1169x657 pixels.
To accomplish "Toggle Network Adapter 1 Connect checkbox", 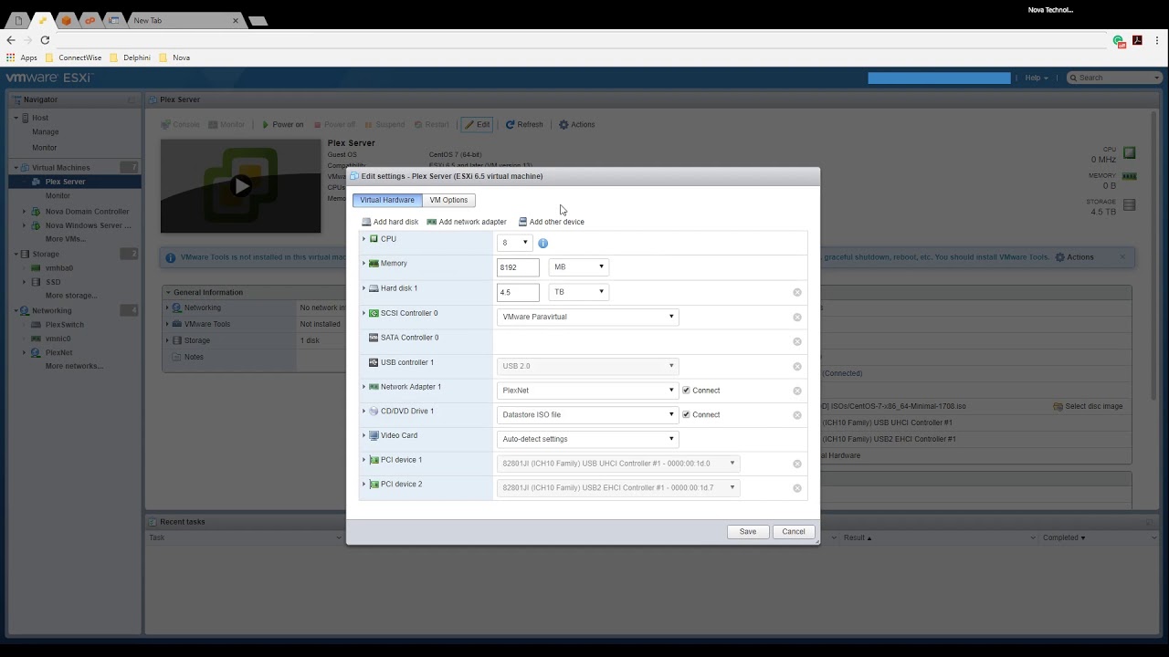I will tap(687, 391).
